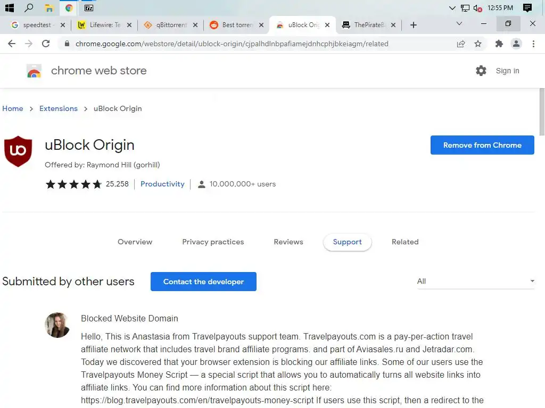Screen dimensions: 545x408
Task: View site info via lock icon
Action: (x=67, y=44)
